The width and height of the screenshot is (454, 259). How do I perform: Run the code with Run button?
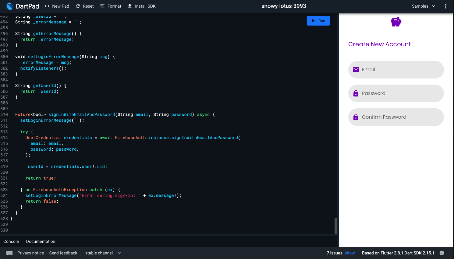[x=318, y=21]
